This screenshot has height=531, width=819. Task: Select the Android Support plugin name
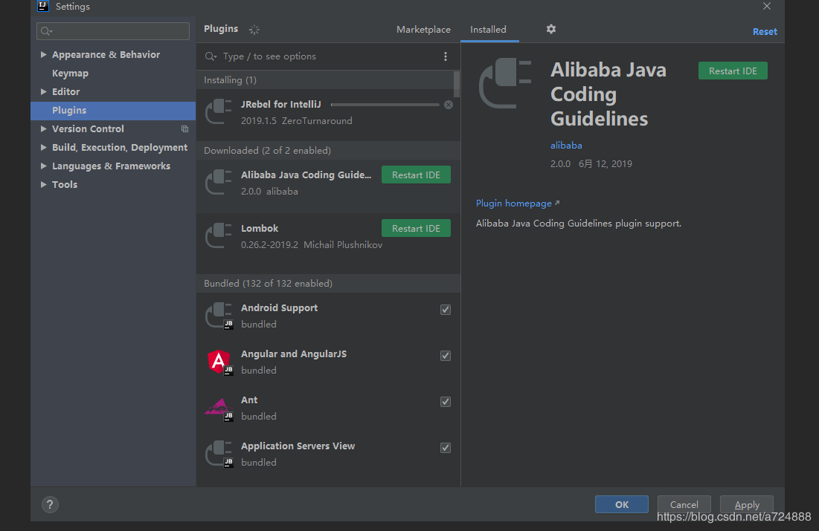(279, 308)
